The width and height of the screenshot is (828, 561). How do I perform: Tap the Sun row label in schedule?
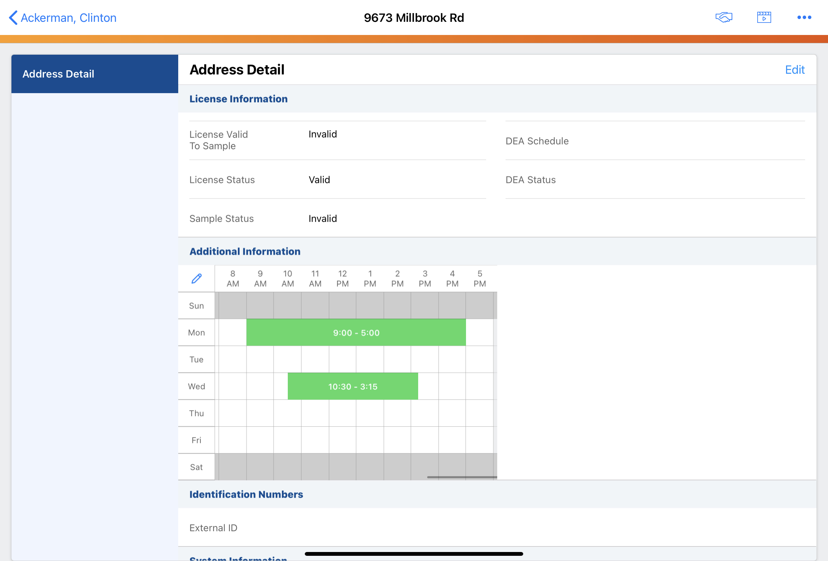click(x=196, y=306)
